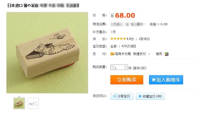This screenshot has width=197, height=113.
Task: Increase quantity with the plus stepper
Action: [x=126, y=67]
